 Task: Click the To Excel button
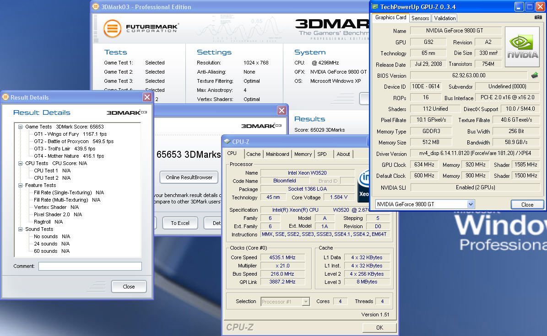tap(180, 223)
